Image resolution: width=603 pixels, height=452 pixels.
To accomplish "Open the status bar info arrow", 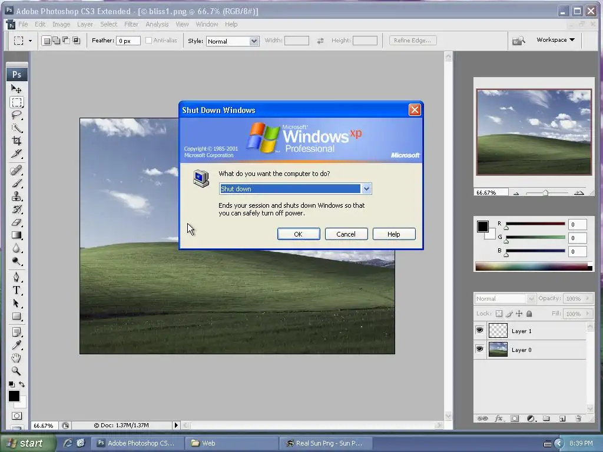I will [x=176, y=425].
